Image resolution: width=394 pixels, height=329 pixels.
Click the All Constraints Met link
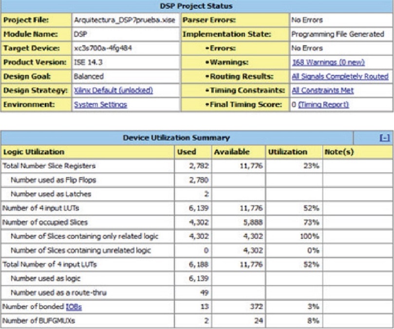pyautogui.click(x=322, y=91)
